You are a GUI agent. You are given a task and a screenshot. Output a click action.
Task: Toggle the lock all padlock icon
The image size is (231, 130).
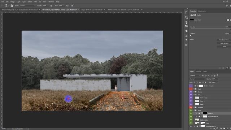pyautogui.click(x=205, y=82)
